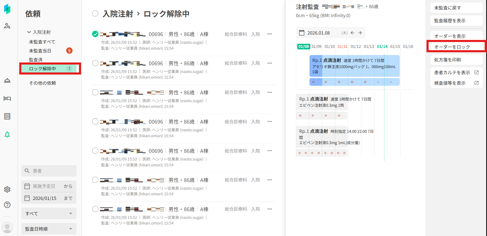Open more options for the second request row
Viewport: 487px width, 236px height.
[270, 63]
